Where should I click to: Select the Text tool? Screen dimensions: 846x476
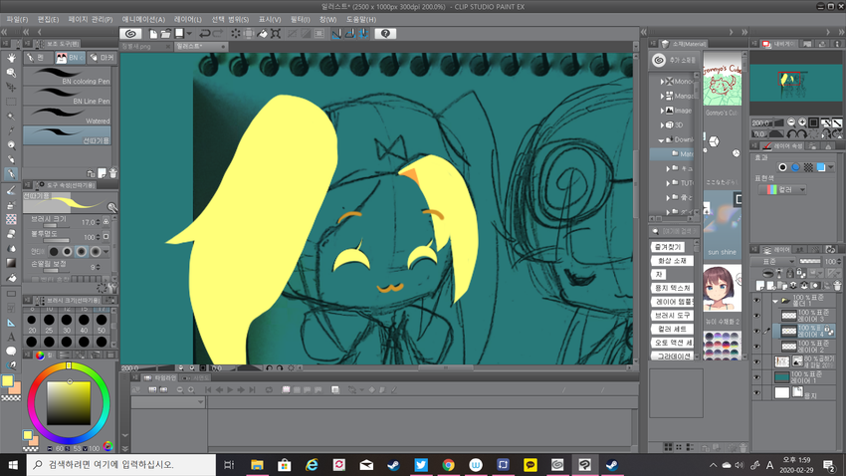[11, 337]
